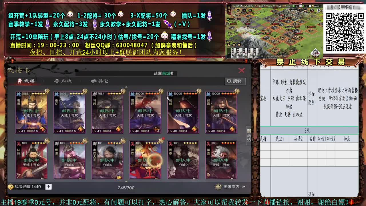This screenshot has height=206, width=366.
Task: Click the 战法经验 gold icon
Action: coord(11,187)
